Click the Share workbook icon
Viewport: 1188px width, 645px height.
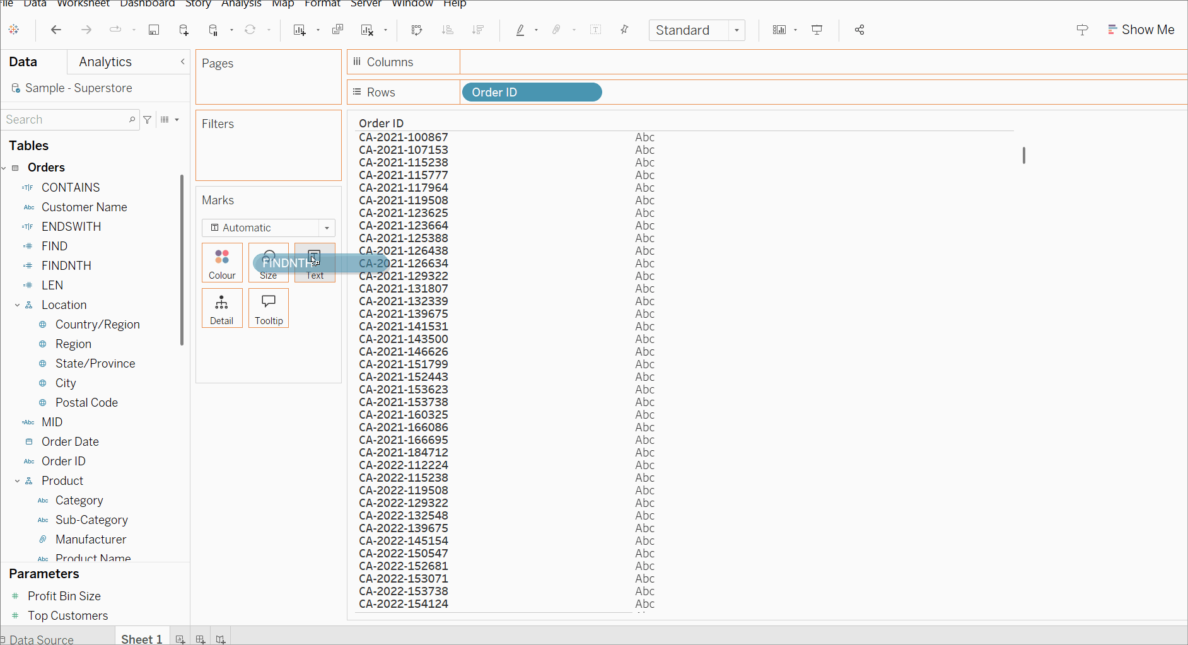859,30
